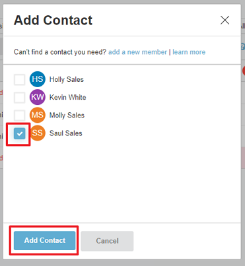Viewport: 245px width, 266px height.
Task: Click the purple KW avatar icon
Action: pyautogui.click(x=38, y=97)
